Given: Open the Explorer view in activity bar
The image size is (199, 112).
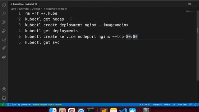Looking at the screenshot, I should (x=4, y=5).
